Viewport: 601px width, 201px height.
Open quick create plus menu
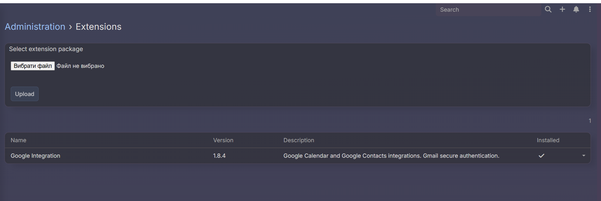(562, 9)
